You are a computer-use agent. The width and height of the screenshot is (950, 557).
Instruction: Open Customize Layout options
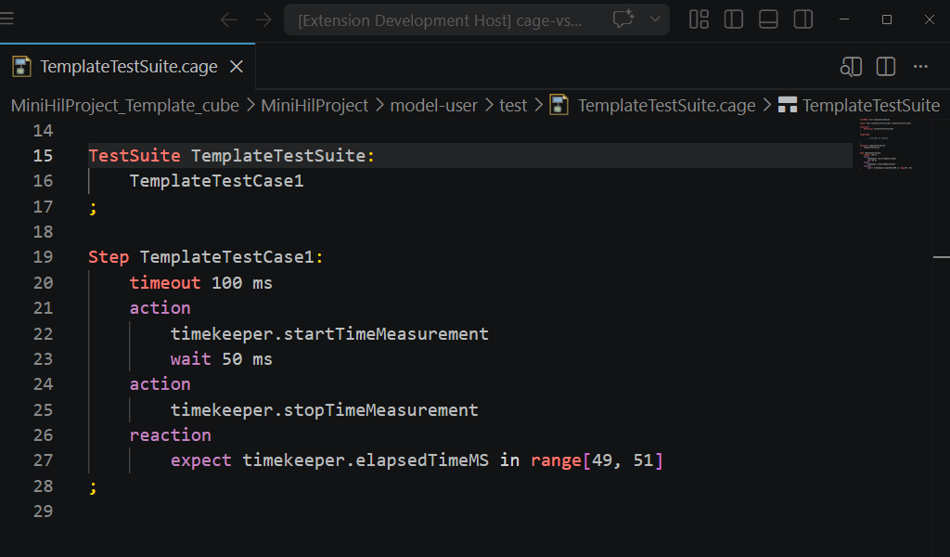[x=699, y=19]
